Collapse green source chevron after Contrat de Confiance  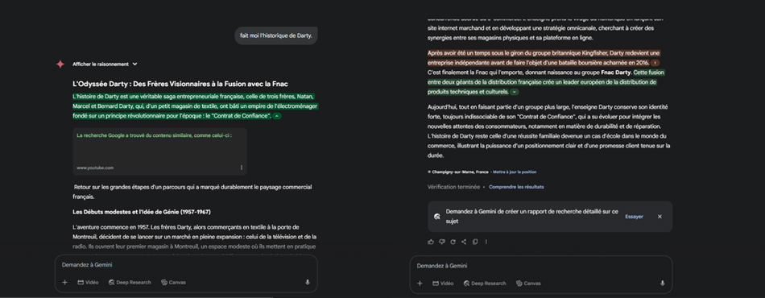[x=277, y=116]
